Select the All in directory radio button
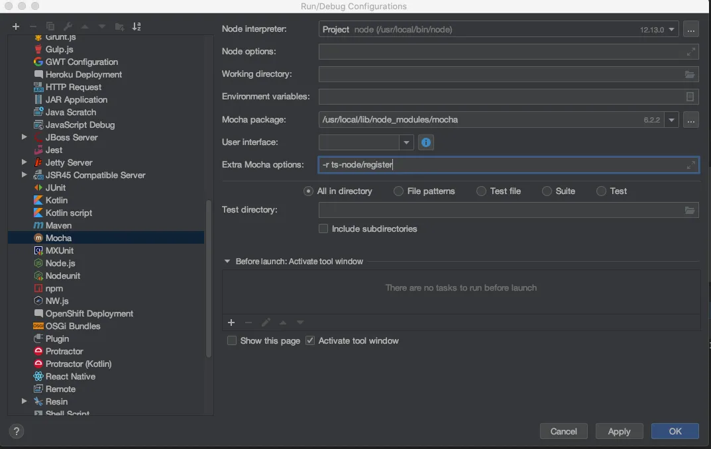711x449 pixels. 308,191
